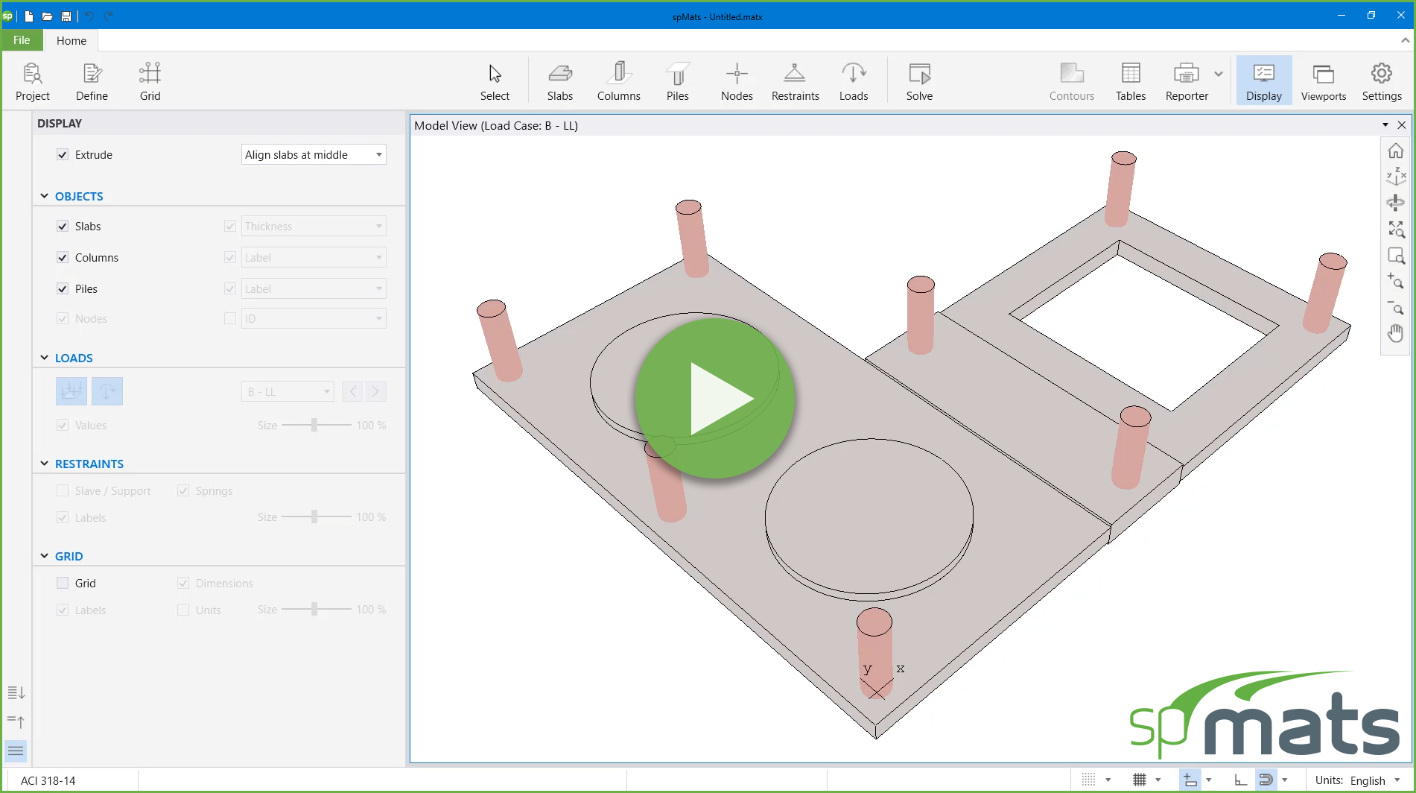1416x793 pixels.
Task: Click the green play video button
Action: tap(714, 399)
